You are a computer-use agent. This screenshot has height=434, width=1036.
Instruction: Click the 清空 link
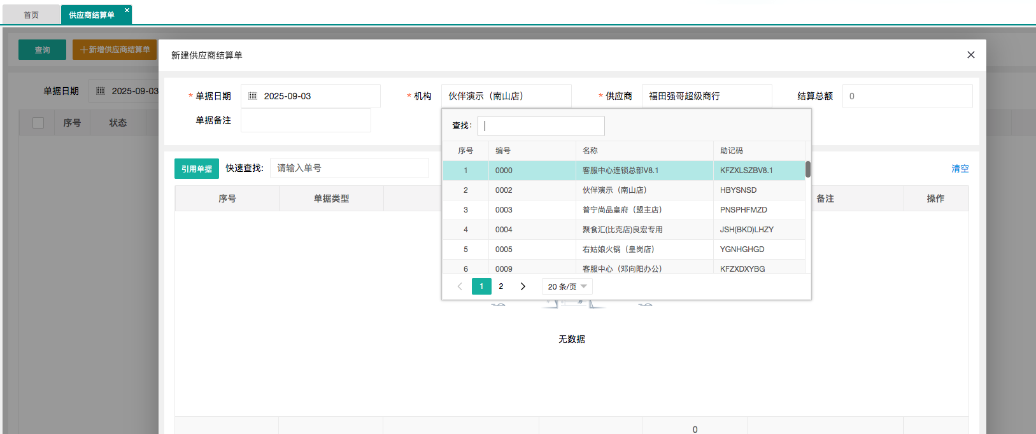960,169
